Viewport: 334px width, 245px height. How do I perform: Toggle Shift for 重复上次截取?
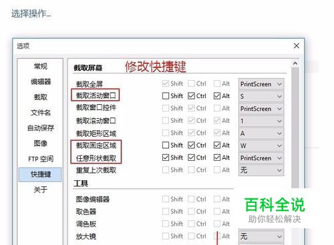(x=166, y=170)
